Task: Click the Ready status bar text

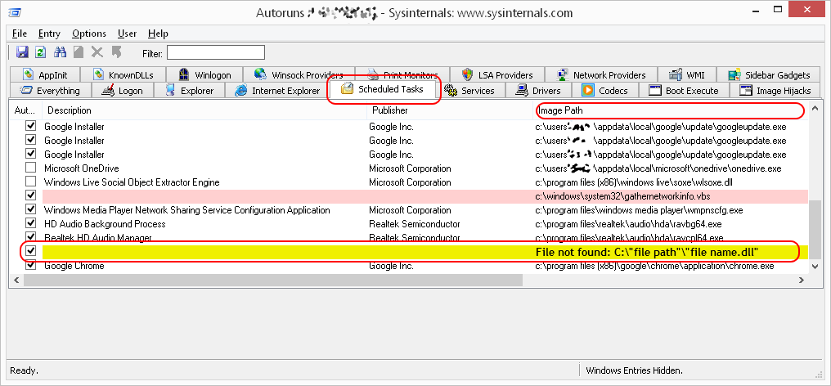Action: point(25,370)
